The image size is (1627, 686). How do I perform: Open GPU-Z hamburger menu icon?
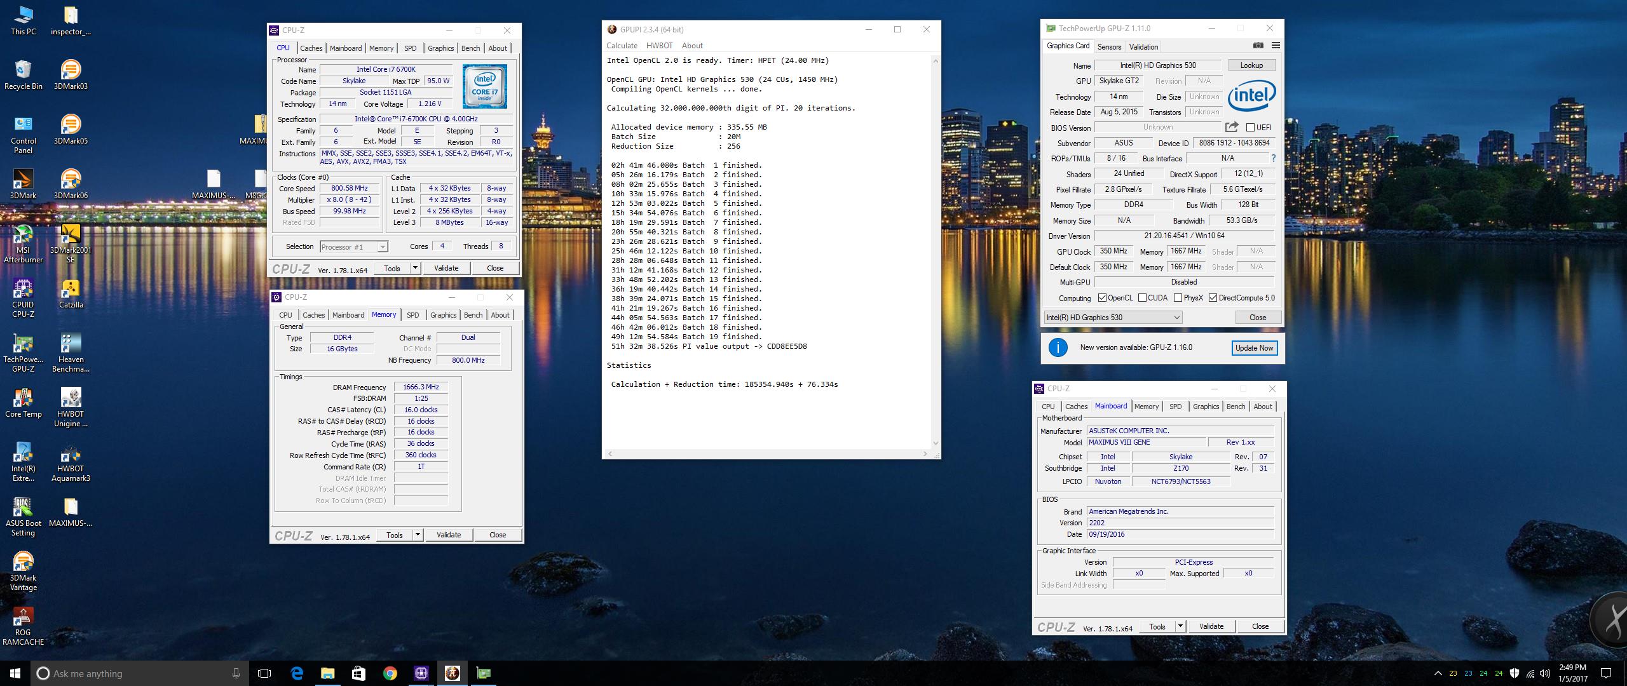1276,46
